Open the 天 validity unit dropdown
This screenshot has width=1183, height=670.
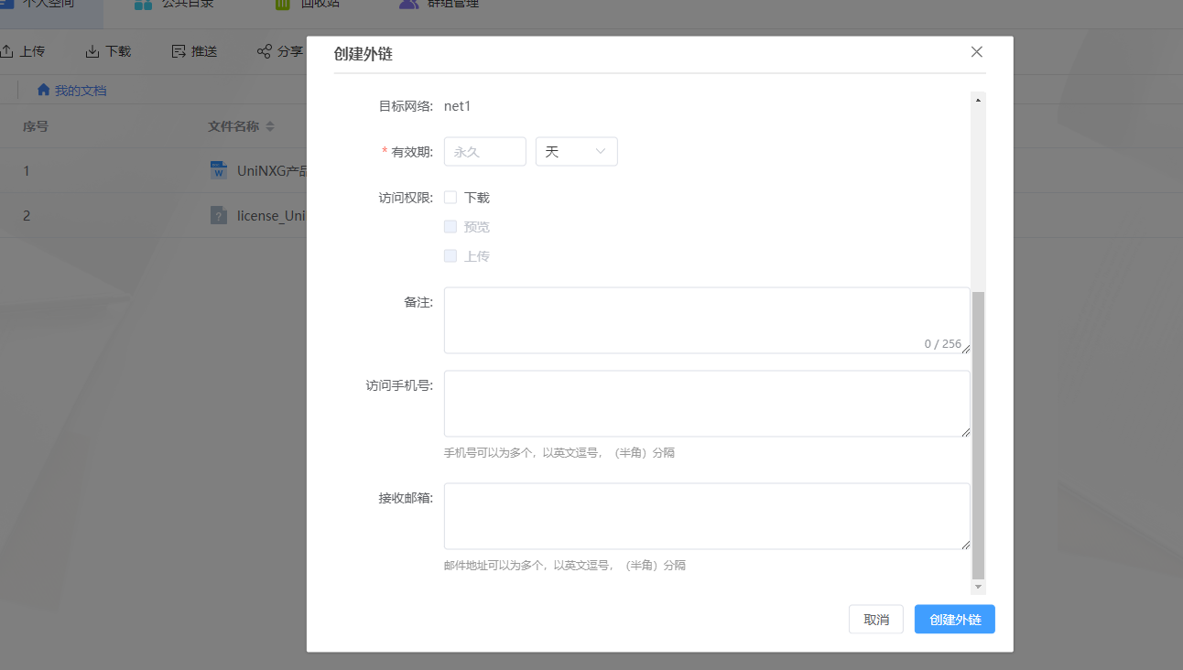pyautogui.click(x=576, y=151)
